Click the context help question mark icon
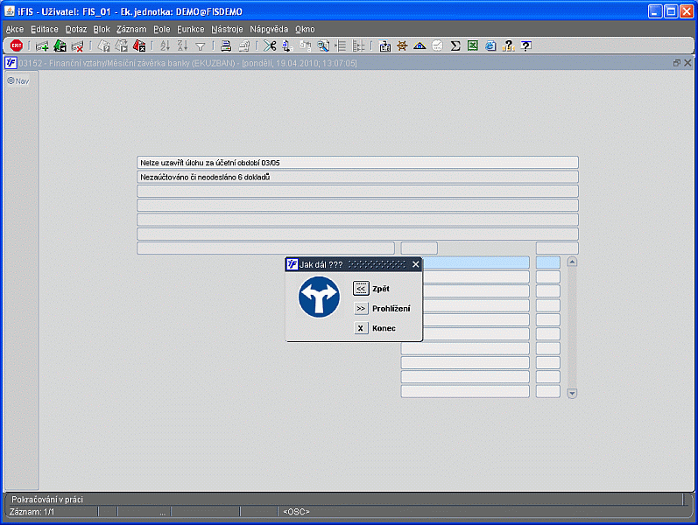This screenshot has height=525, width=698. pyautogui.click(x=525, y=45)
